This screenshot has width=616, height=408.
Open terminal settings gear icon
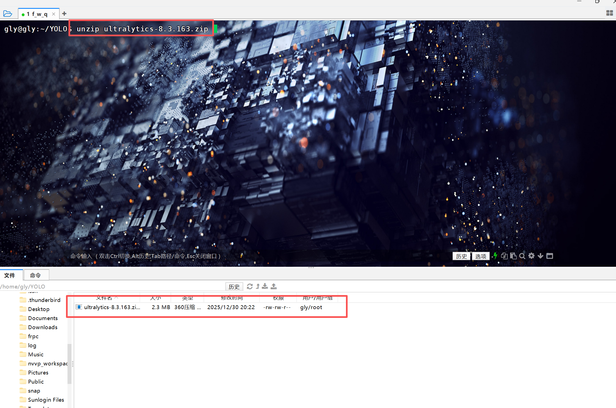click(531, 256)
